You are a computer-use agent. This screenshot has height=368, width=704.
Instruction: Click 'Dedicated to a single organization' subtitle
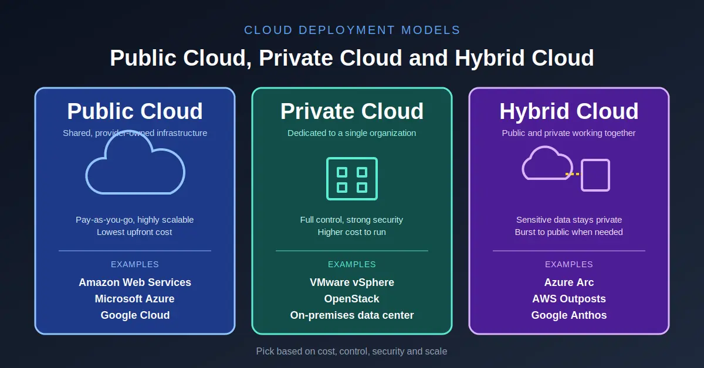tap(352, 133)
